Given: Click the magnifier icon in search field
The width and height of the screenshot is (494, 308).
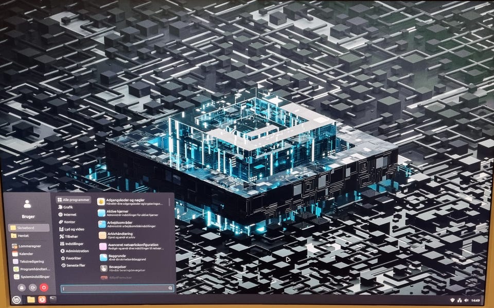Looking at the screenshot, I should click(170, 288).
